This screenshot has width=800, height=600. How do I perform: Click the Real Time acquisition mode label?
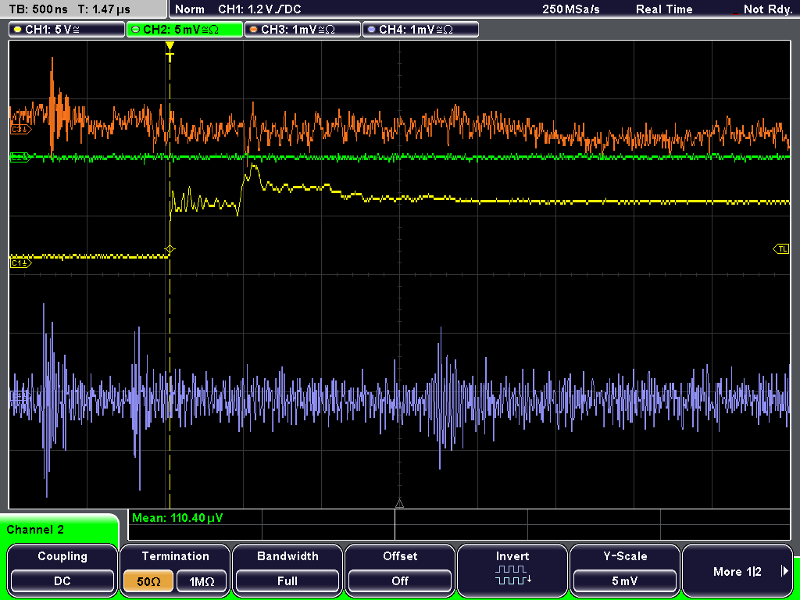click(x=664, y=9)
